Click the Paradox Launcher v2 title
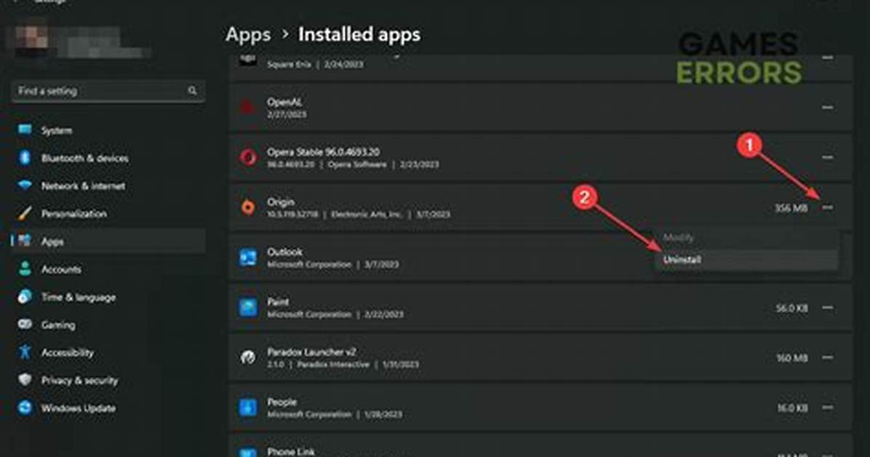870x457 pixels. pyautogui.click(x=312, y=352)
